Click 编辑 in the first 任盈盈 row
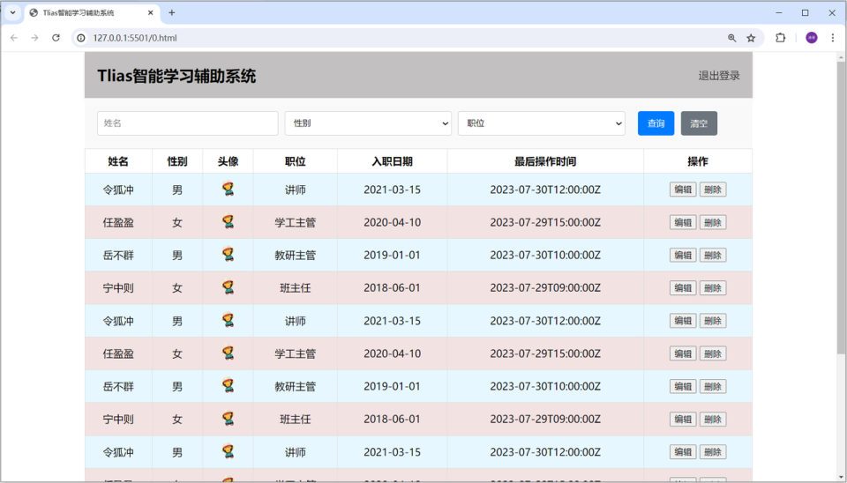 (683, 222)
